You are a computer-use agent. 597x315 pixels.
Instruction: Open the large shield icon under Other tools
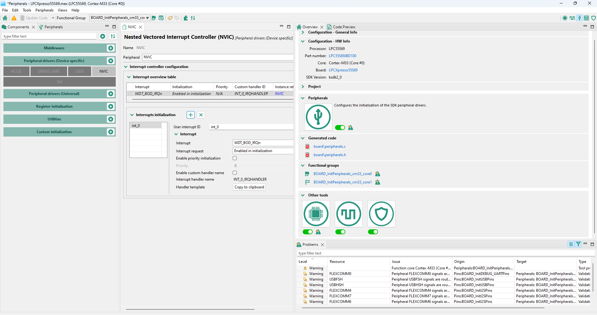[x=381, y=214]
